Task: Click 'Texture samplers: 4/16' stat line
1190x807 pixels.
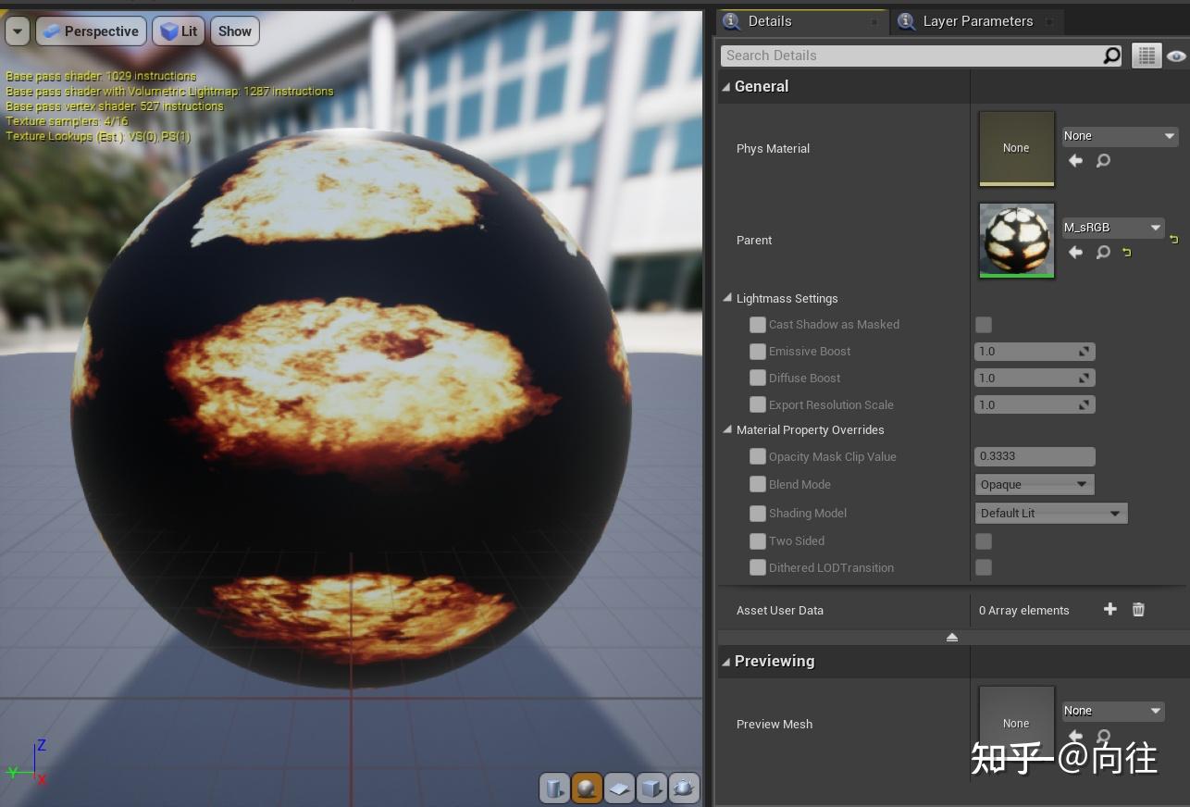Action: pyautogui.click(x=68, y=121)
